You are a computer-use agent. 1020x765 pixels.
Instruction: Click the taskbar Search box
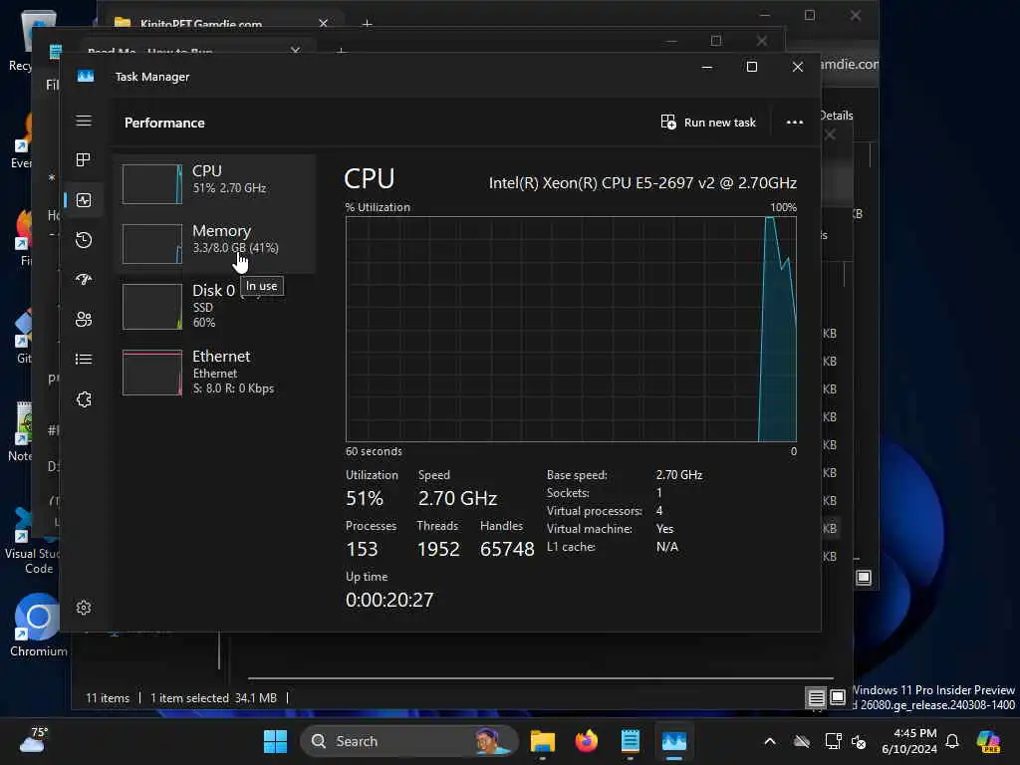pos(408,741)
